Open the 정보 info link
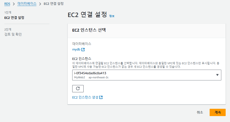The width and height of the screenshot is (230, 122). click(x=112, y=16)
